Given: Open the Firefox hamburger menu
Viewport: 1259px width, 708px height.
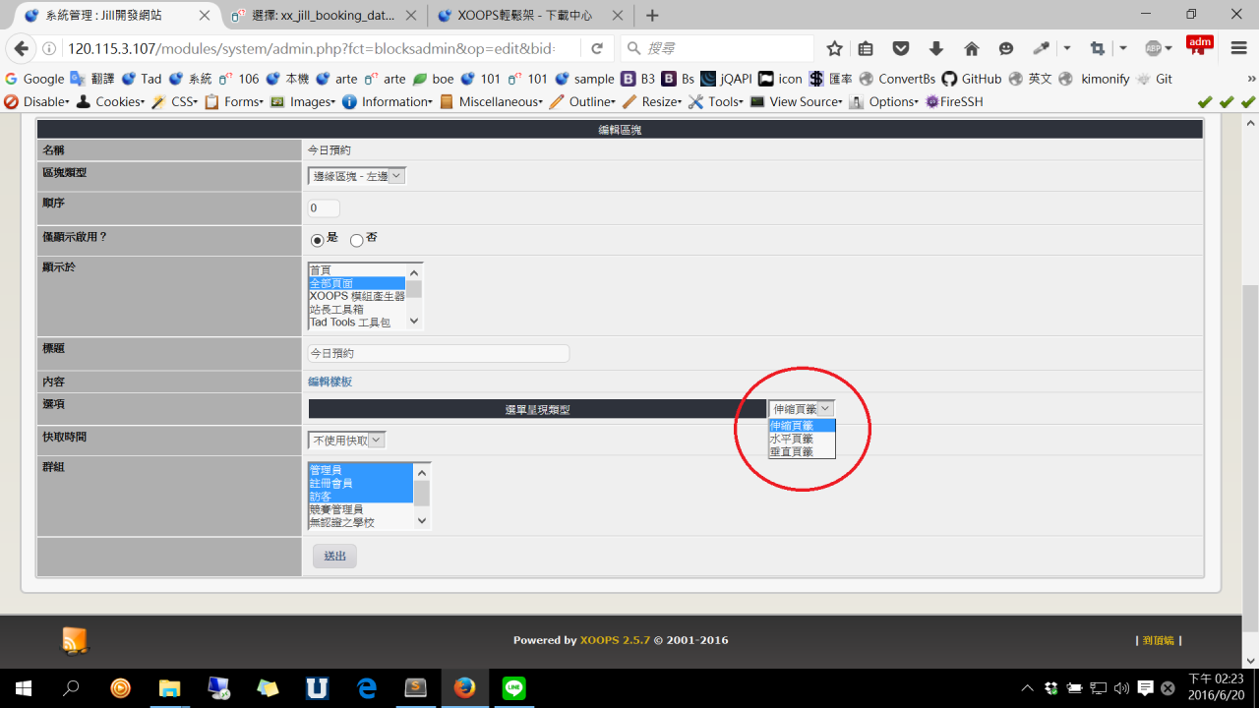Looking at the screenshot, I should 1238,48.
